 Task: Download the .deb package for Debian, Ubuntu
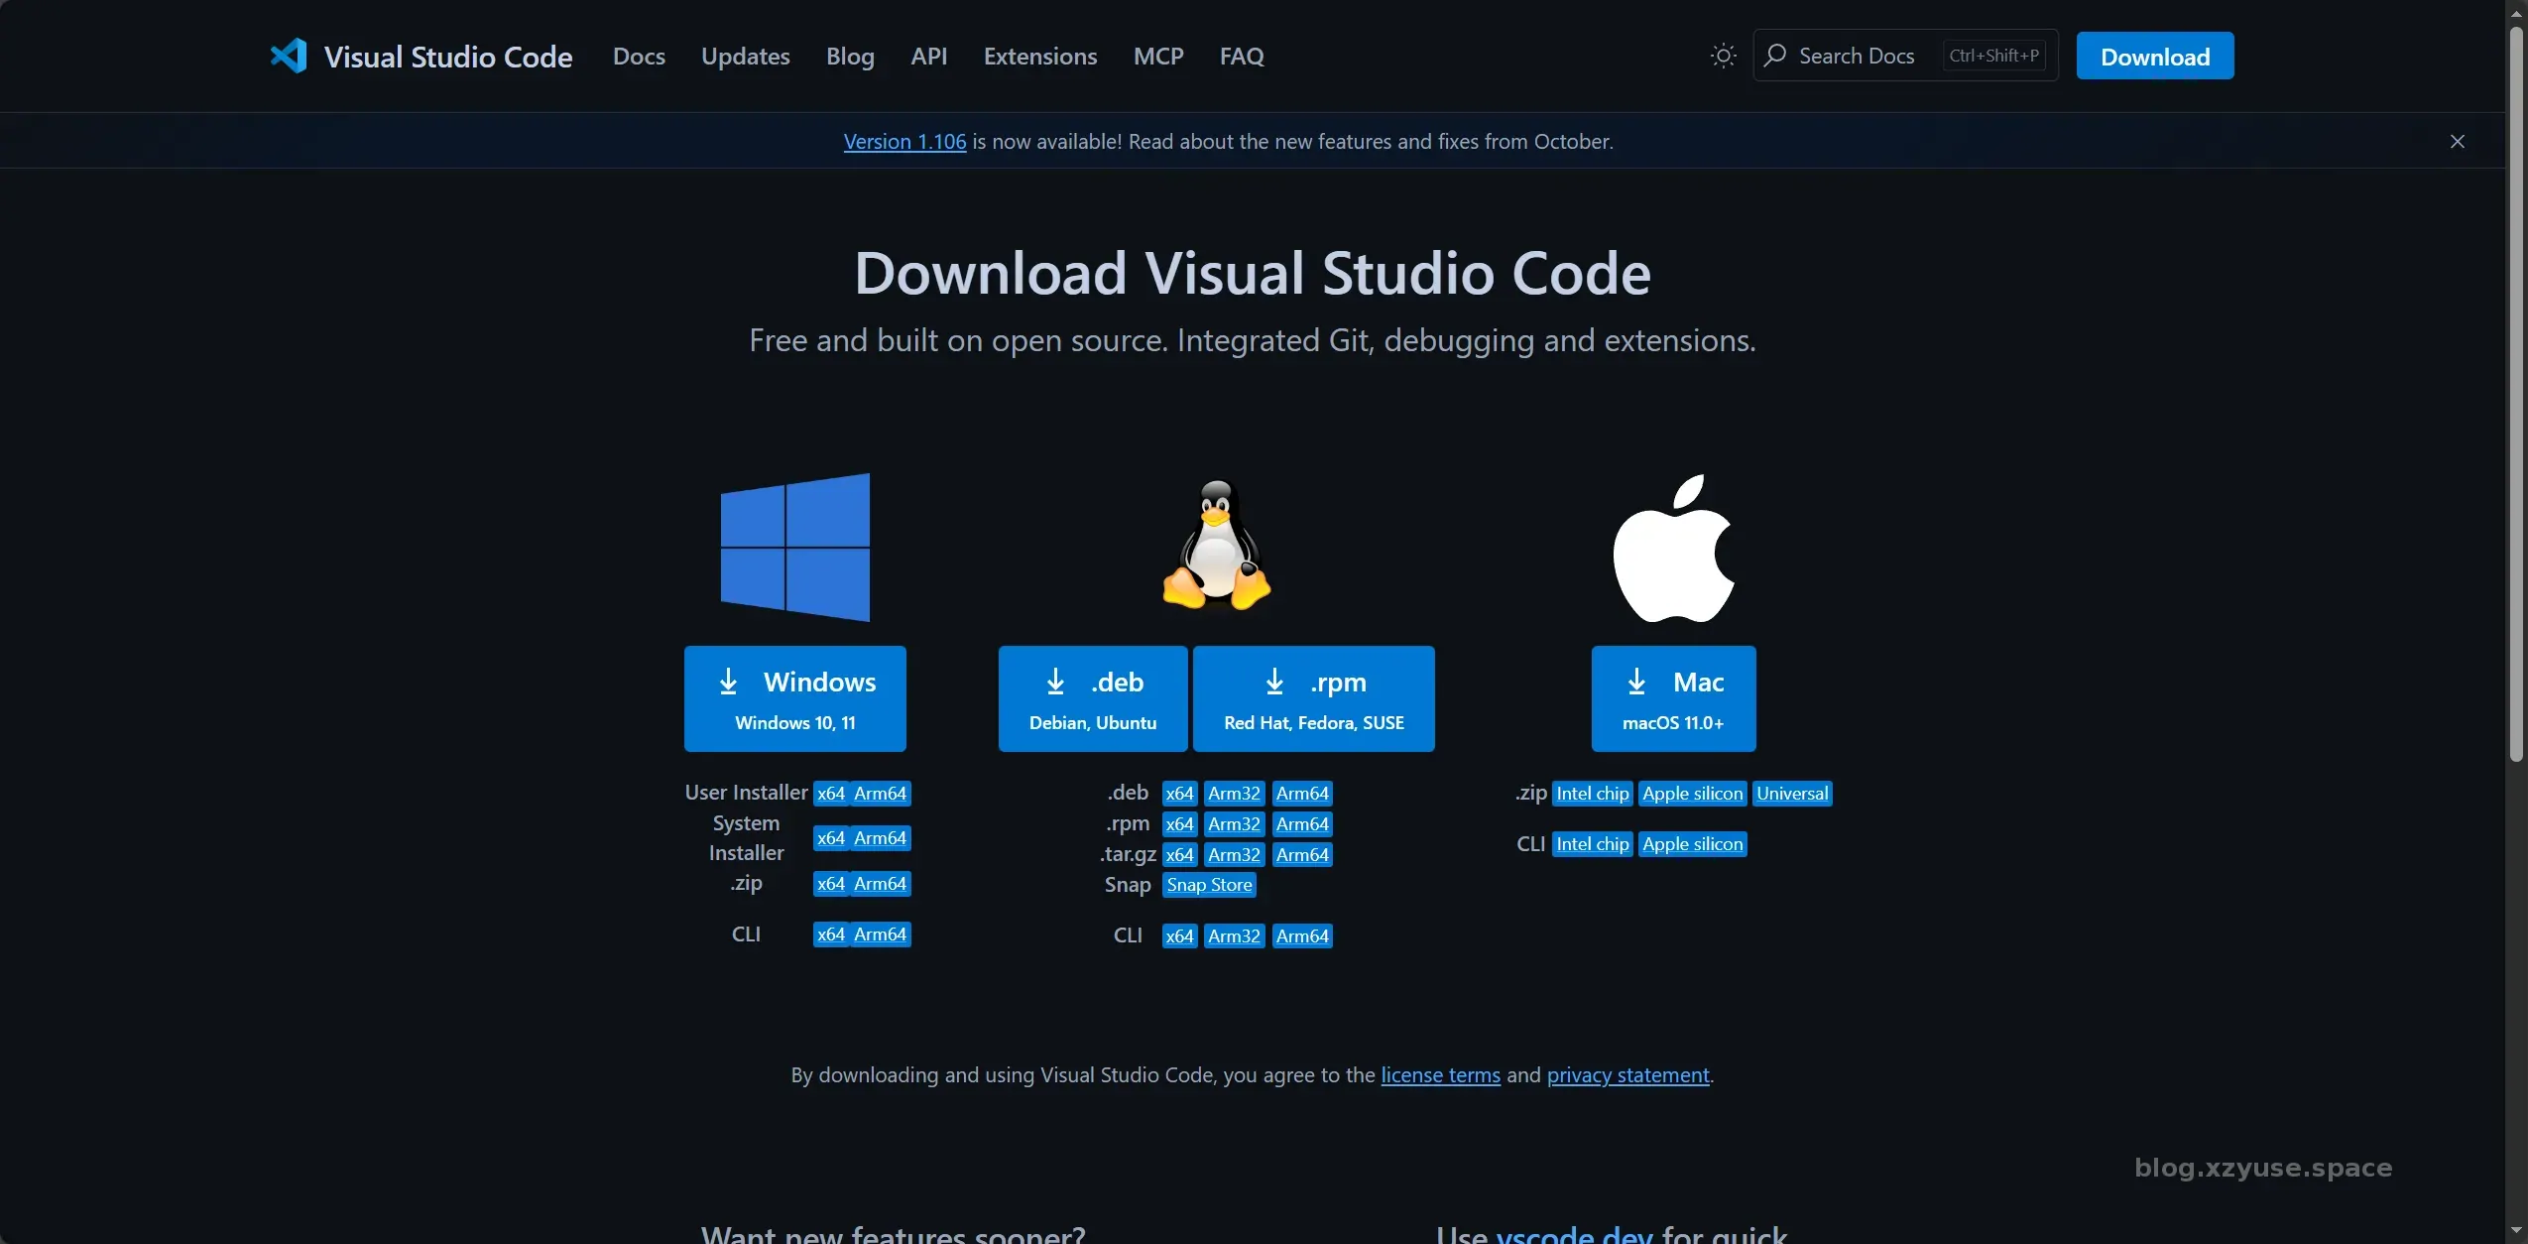[1092, 698]
